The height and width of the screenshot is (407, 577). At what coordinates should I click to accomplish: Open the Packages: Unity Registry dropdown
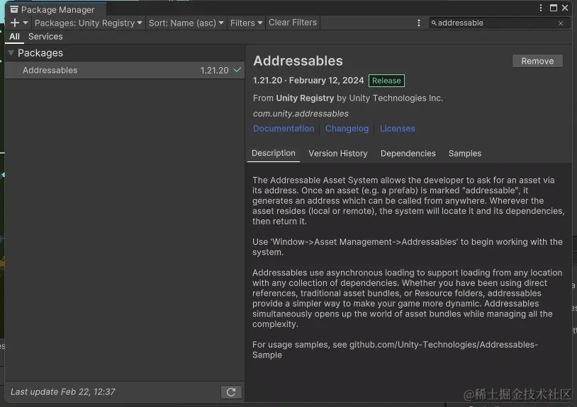coord(89,23)
